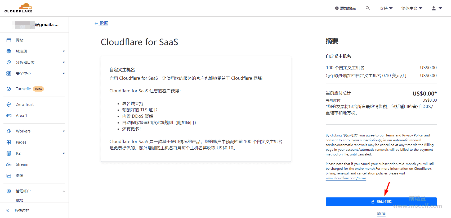Select 成员 under account management
451x218 pixels.
(x=20, y=200)
